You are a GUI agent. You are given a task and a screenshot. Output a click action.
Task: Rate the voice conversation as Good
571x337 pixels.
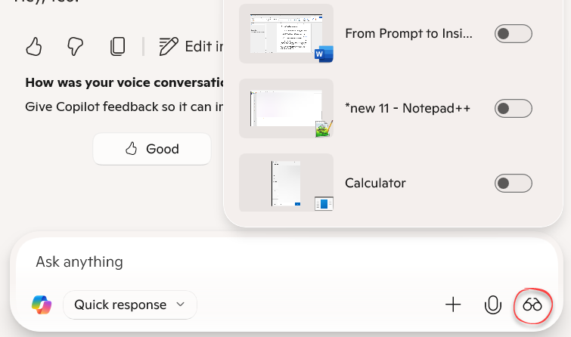(x=152, y=149)
